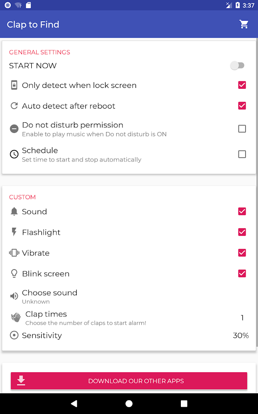Tap the Blink screen lightbulb icon

tap(14, 274)
